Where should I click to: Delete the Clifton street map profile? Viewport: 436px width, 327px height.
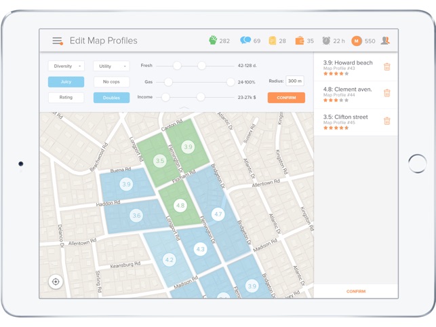tap(387, 121)
